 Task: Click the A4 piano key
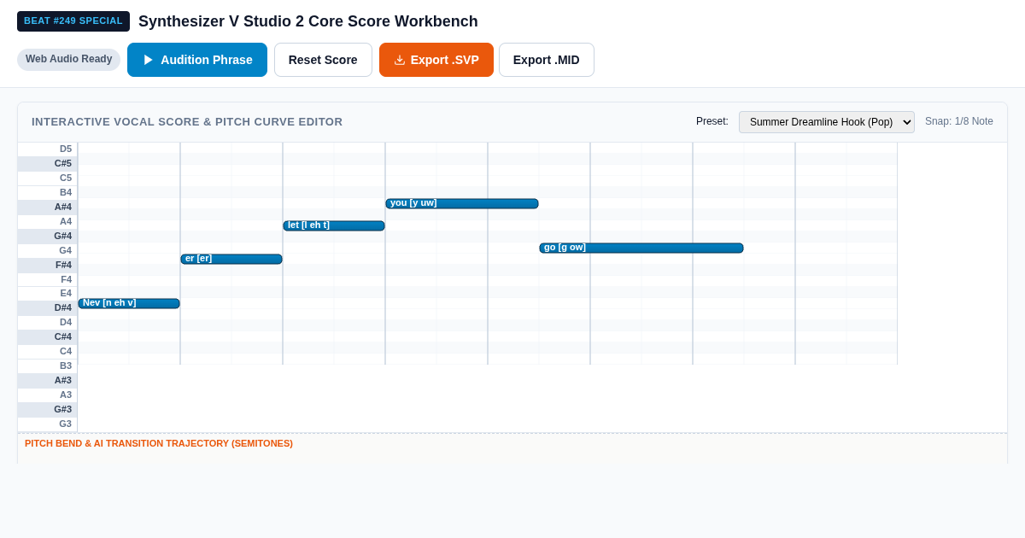pyautogui.click(x=48, y=221)
